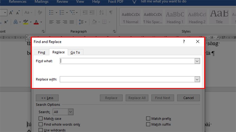Expand the Replace with dropdown arrow
This screenshot has height=132, width=236.
[x=197, y=79]
